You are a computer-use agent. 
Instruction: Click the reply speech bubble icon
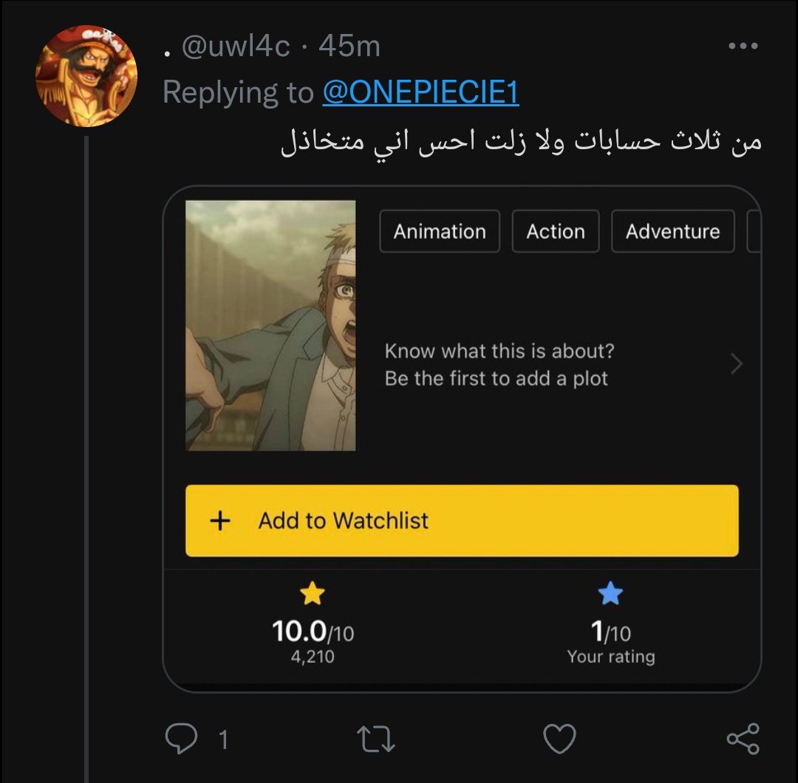pos(182,739)
